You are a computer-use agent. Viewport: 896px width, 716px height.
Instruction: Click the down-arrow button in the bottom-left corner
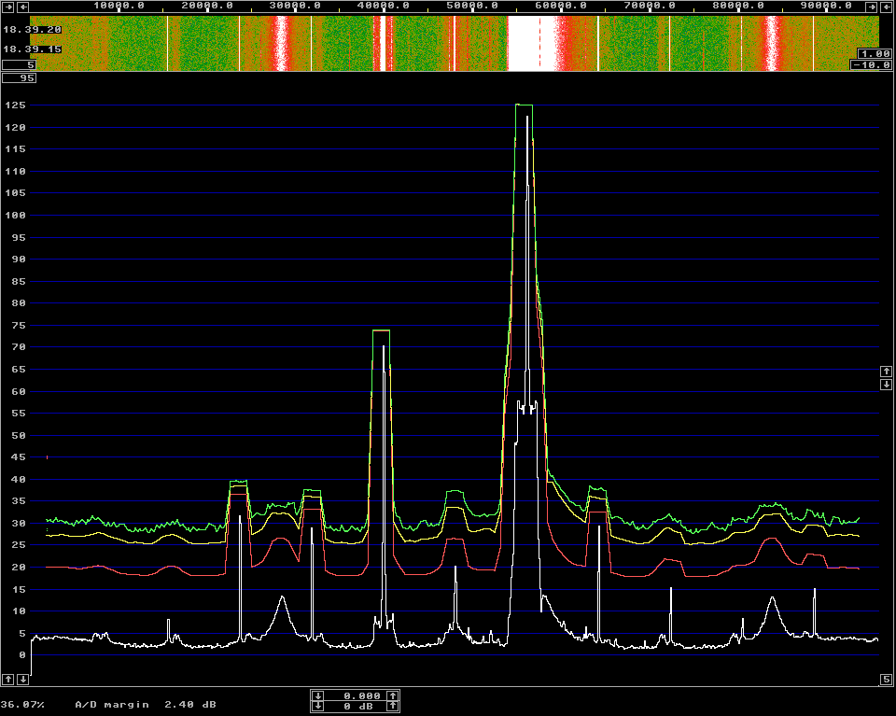22,679
